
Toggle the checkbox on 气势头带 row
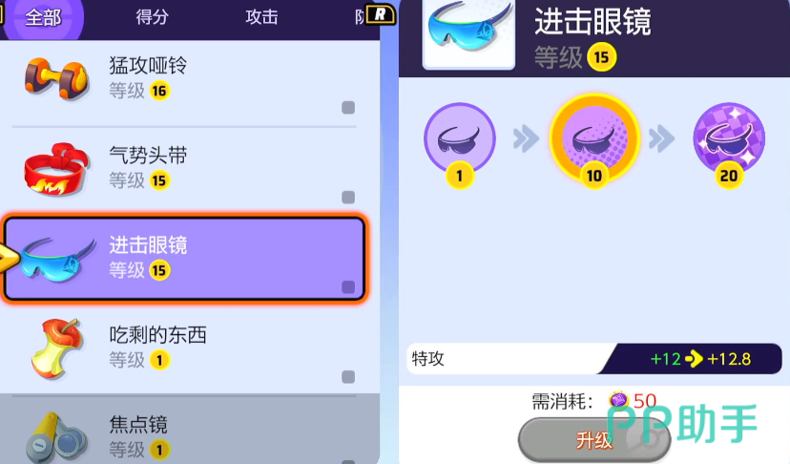(348, 198)
